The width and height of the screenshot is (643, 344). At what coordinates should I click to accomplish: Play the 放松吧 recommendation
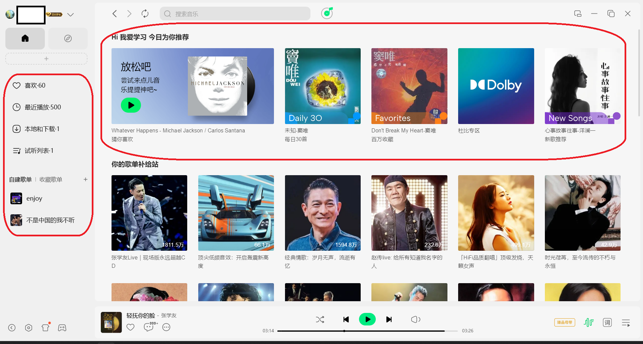pyautogui.click(x=131, y=105)
